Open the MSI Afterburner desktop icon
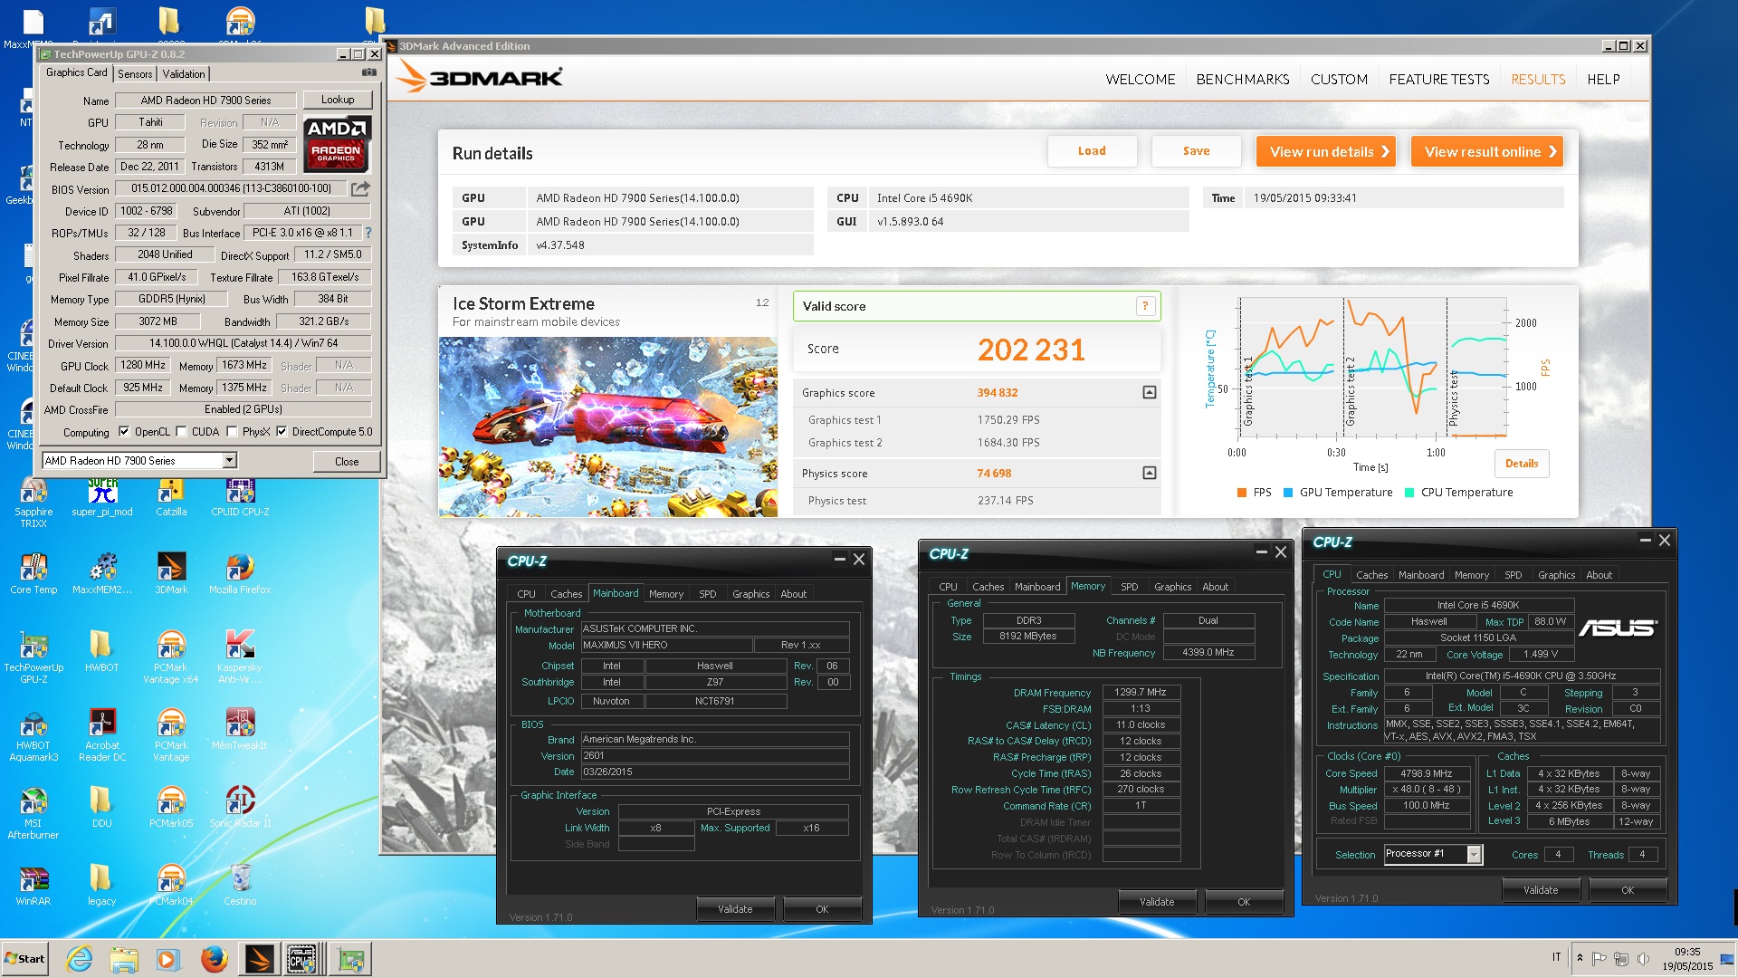 [33, 814]
